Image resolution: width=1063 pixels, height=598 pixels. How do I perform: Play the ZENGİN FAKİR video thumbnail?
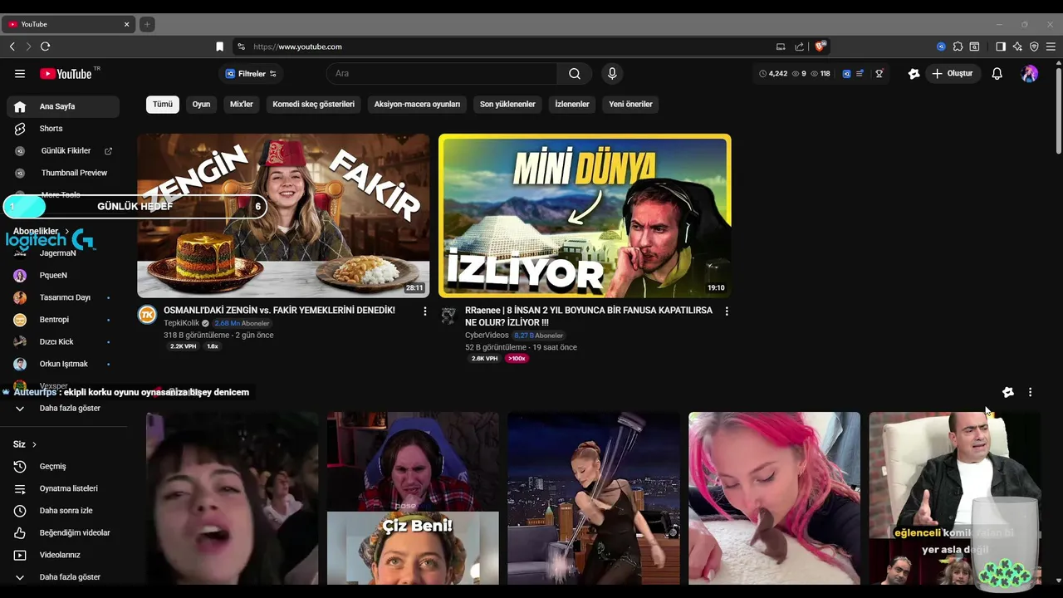[283, 216]
